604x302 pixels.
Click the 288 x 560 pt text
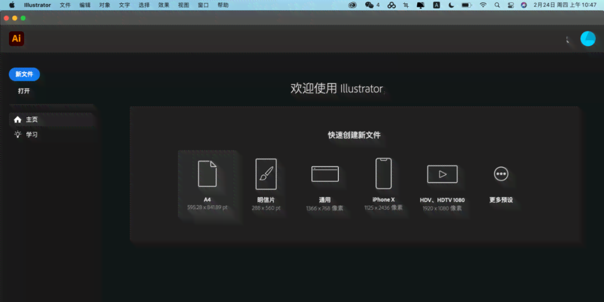(x=266, y=208)
